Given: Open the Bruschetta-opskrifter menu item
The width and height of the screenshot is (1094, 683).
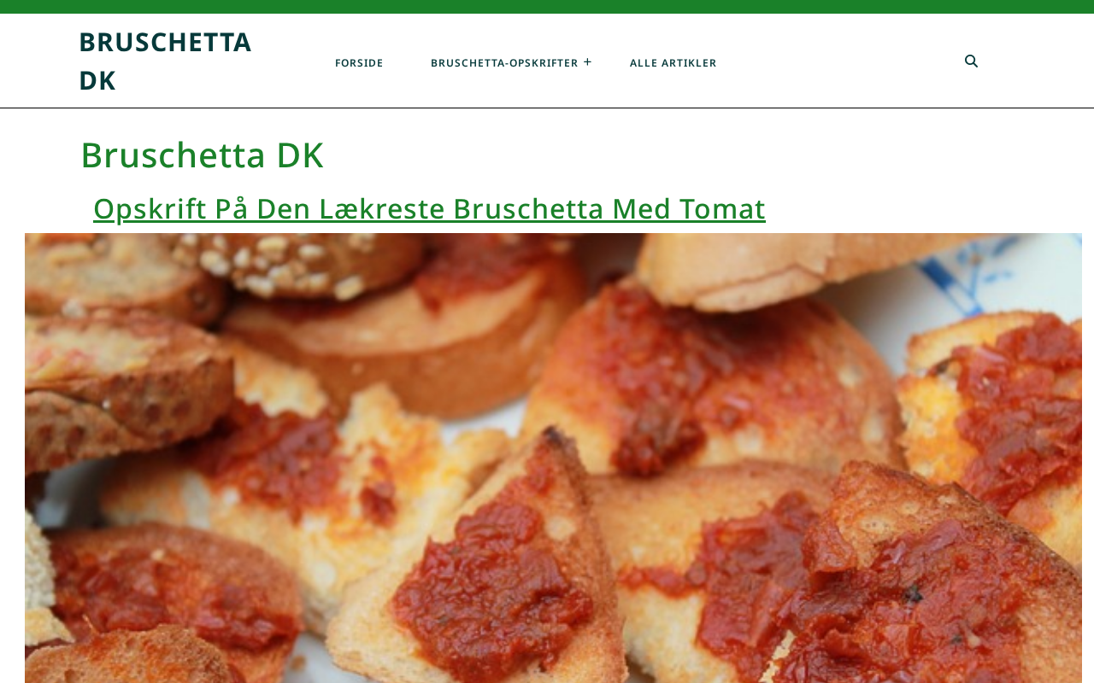Looking at the screenshot, I should click(504, 63).
